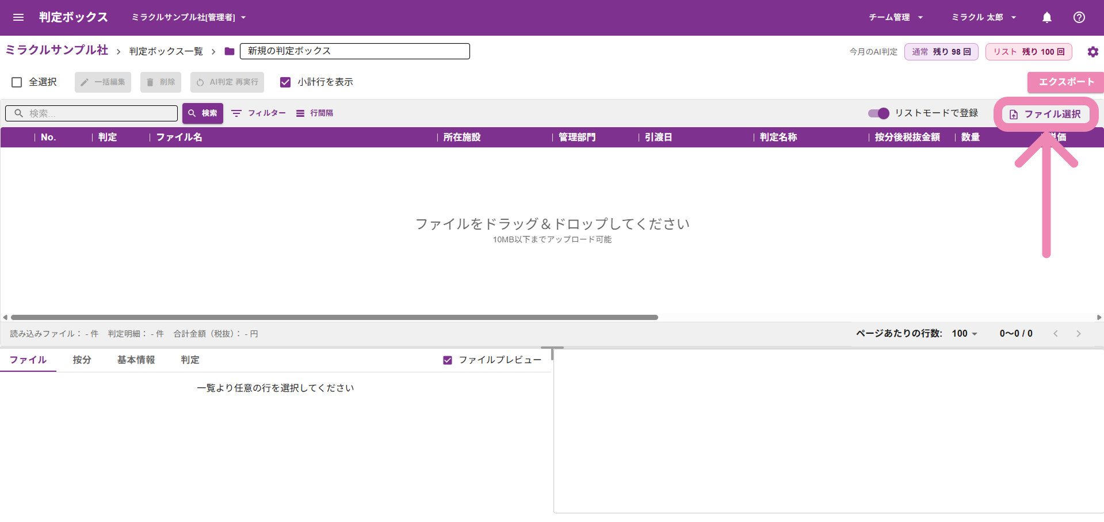
Task: Open the help question mark icon
Action: pos(1079,17)
